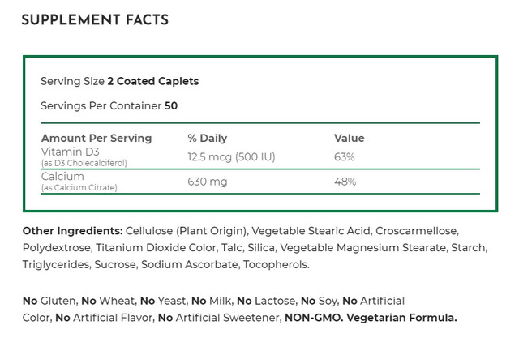Click the Other Ingredients label
The image size is (519, 355).
click(72, 231)
